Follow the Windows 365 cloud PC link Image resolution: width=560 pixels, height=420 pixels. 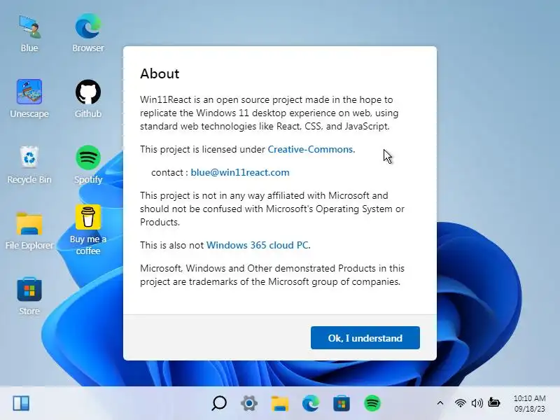258,246
